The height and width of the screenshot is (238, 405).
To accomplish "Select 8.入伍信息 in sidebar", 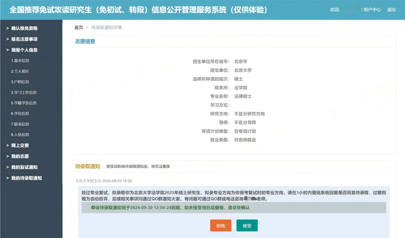I will tap(20, 134).
